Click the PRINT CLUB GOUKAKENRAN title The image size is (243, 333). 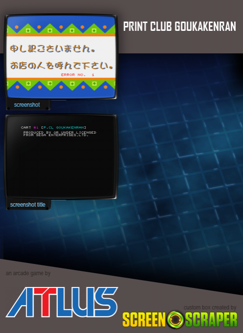pyautogui.click(x=179, y=26)
